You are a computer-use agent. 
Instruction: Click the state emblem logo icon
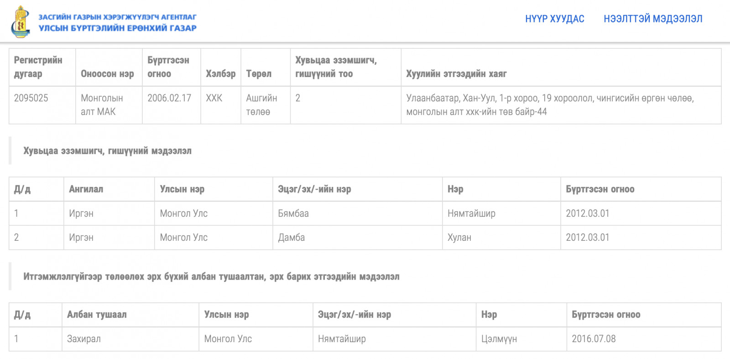coord(21,21)
